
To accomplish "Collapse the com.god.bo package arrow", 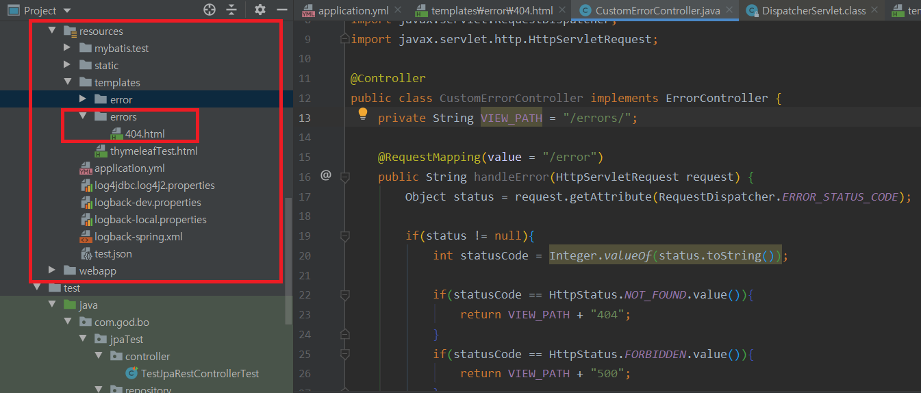I will (x=67, y=322).
